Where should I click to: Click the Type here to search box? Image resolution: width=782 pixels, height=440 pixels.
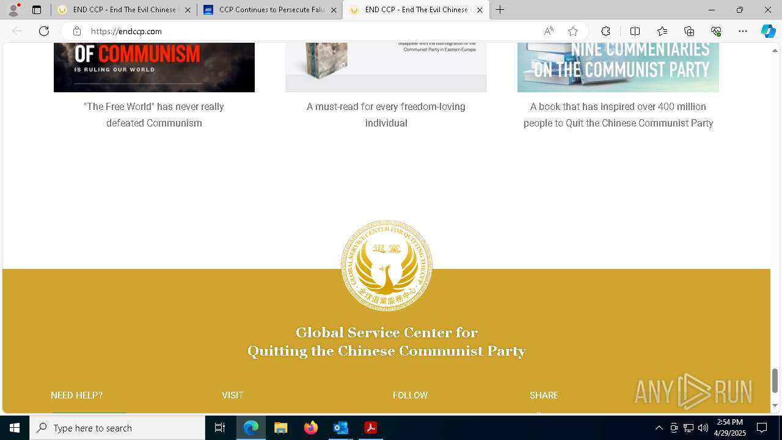[x=117, y=428]
